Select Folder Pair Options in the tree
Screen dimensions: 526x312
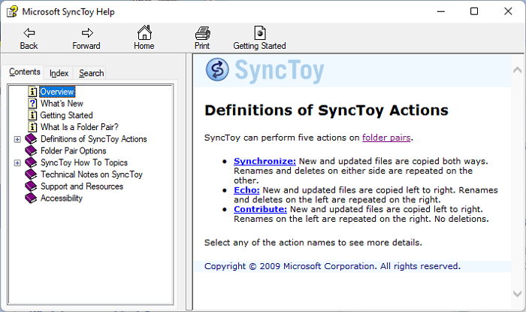click(x=73, y=151)
